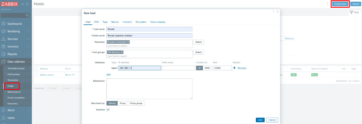Viewport: 362px width, 124px height.
Task: Click the Zabbix logo
Action: click(x=9, y=4)
